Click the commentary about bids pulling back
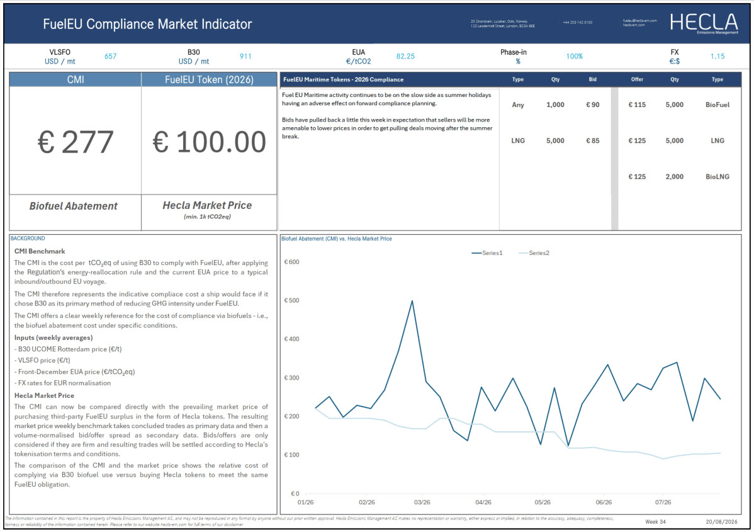 pos(387,128)
